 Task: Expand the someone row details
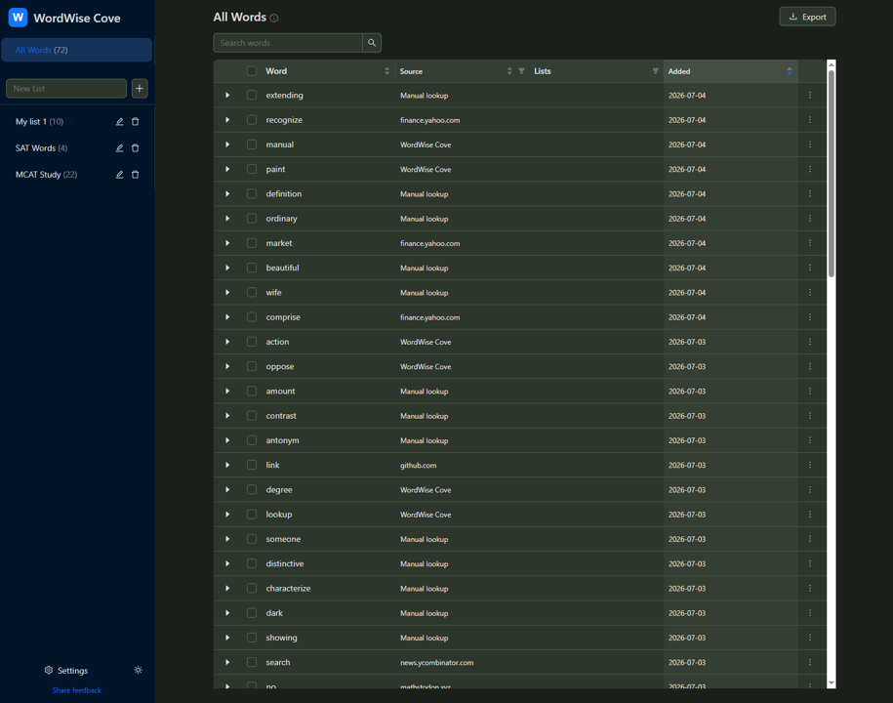pos(227,539)
